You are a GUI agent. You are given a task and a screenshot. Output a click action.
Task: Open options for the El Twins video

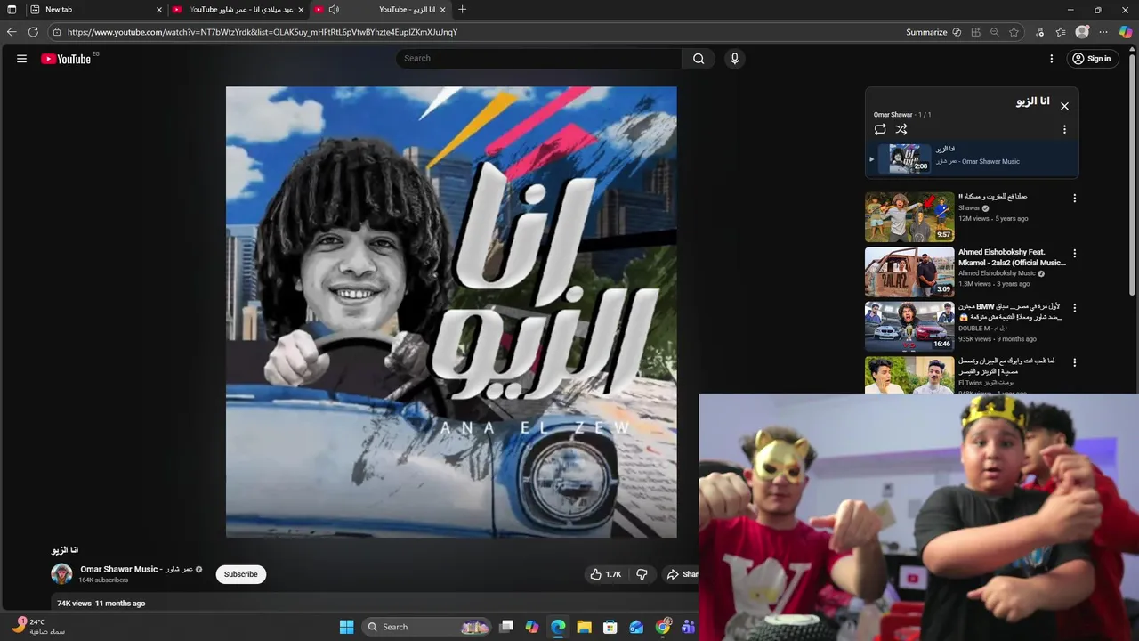(x=1074, y=363)
